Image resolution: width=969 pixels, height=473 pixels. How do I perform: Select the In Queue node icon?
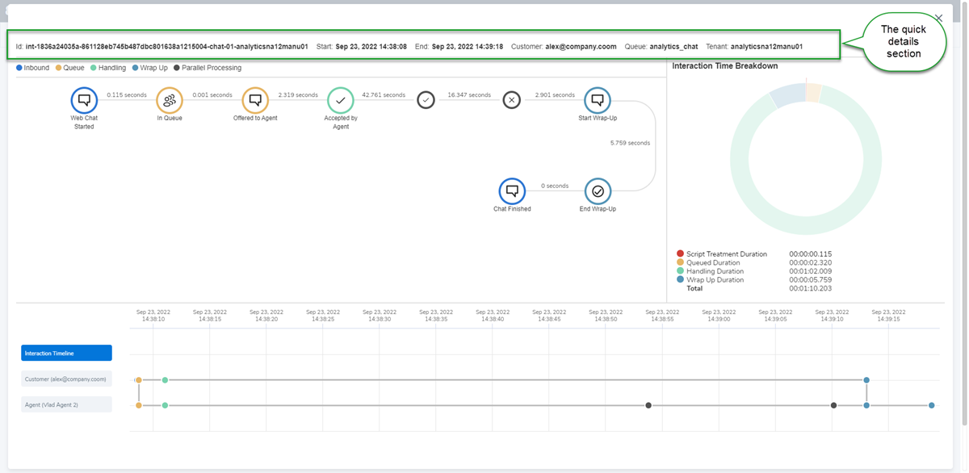[x=170, y=101]
